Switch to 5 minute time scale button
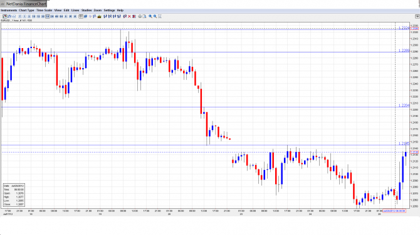Screen dimensions: 420x235 tap(29, 16)
